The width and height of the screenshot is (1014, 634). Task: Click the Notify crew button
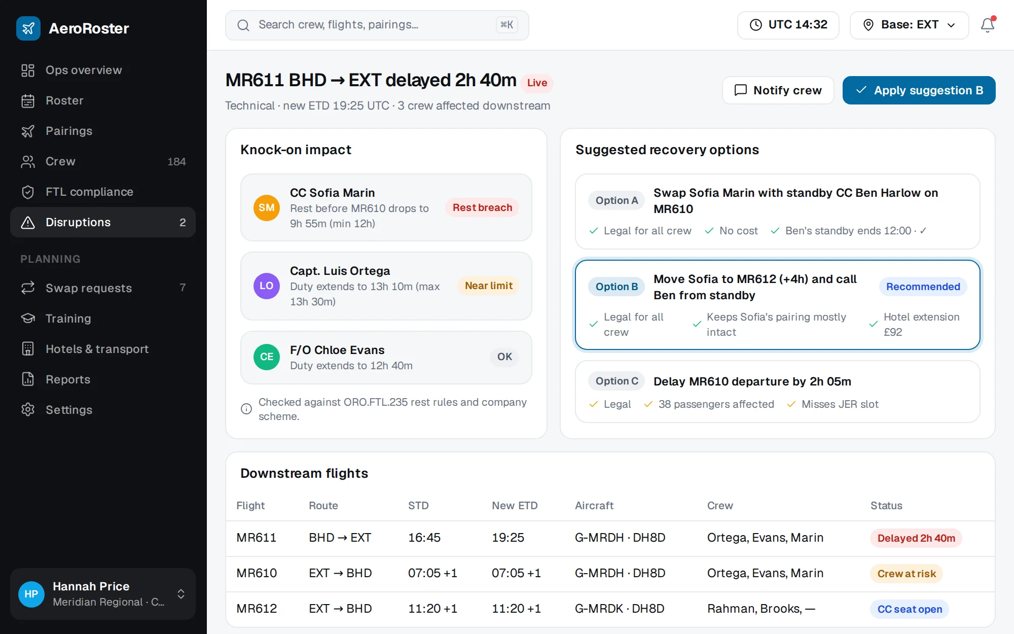(778, 90)
